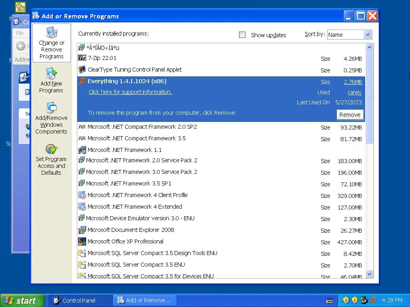Screen dimensions: 410x307
Task: Click the Everything tray icon in taskbar
Action: coord(373,300)
